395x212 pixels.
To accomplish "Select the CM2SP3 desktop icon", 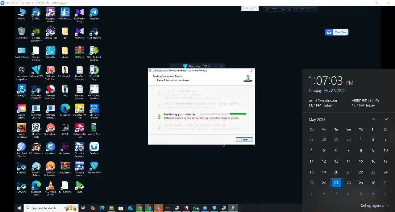I will 22,187.
